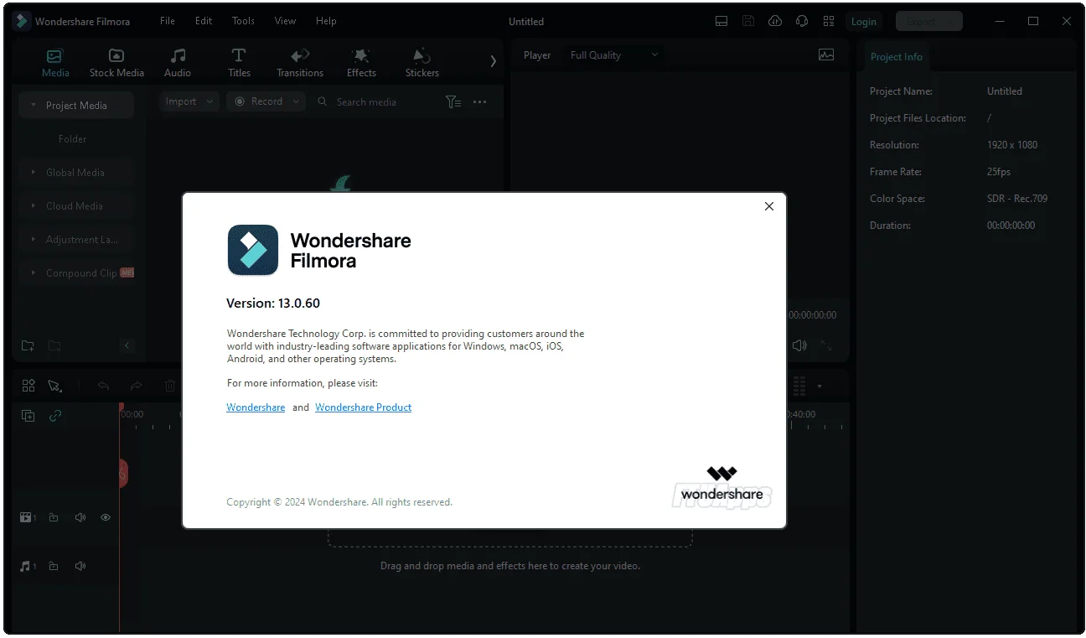This screenshot has width=1086, height=638.
Task: Open the apps grid icon in title bar
Action: (829, 22)
